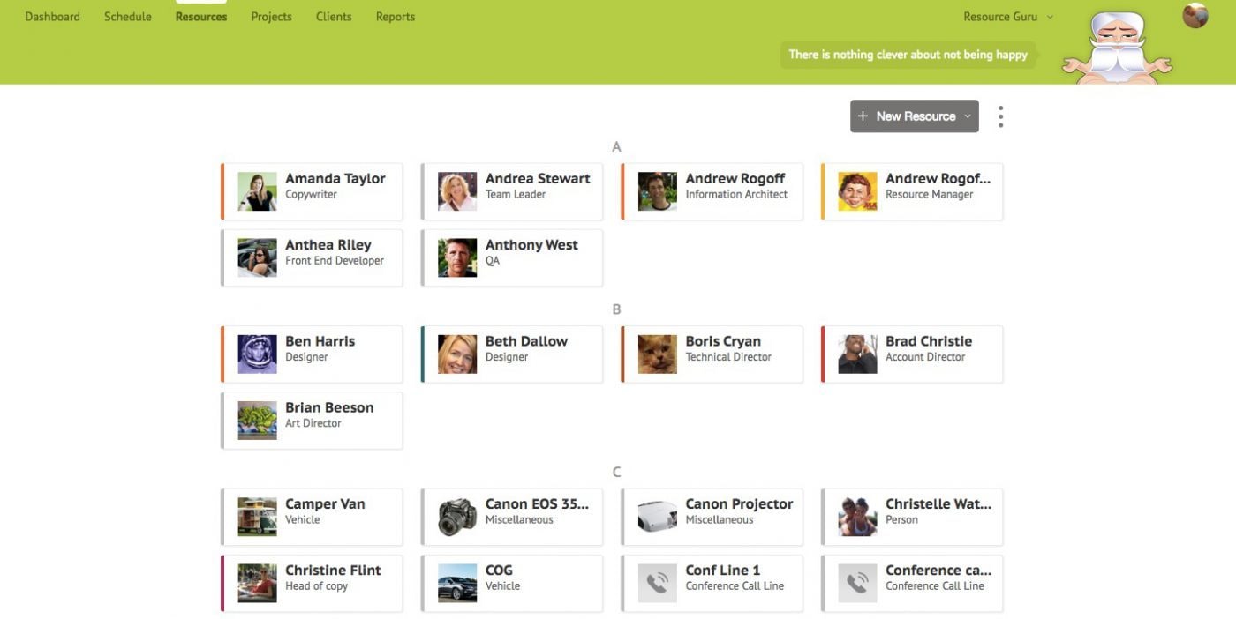Click the meditating guru mascot icon
This screenshot has width=1236, height=619.
click(1117, 48)
